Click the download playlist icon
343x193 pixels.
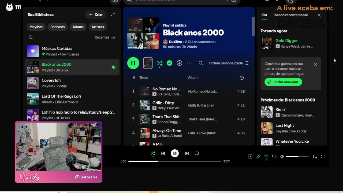click(179, 63)
